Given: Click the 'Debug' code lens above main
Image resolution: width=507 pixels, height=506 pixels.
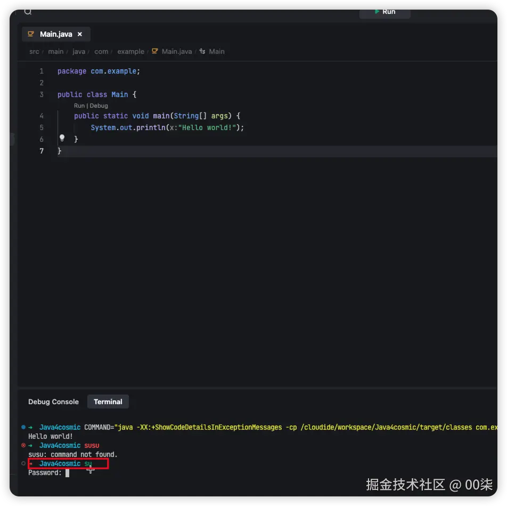Looking at the screenshot, I should pyautogui.click(x=99, y=106).
